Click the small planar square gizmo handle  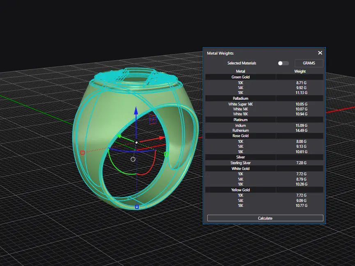tap(153, 119)
